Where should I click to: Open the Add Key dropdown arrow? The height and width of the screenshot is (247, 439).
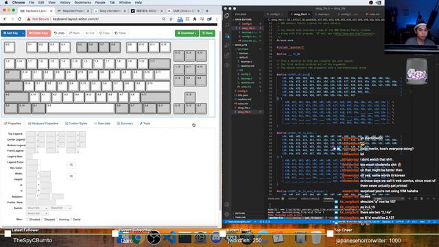click(23, 34)
